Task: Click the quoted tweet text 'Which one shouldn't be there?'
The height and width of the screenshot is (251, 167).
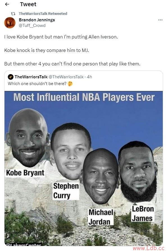Action: (37, 84)
